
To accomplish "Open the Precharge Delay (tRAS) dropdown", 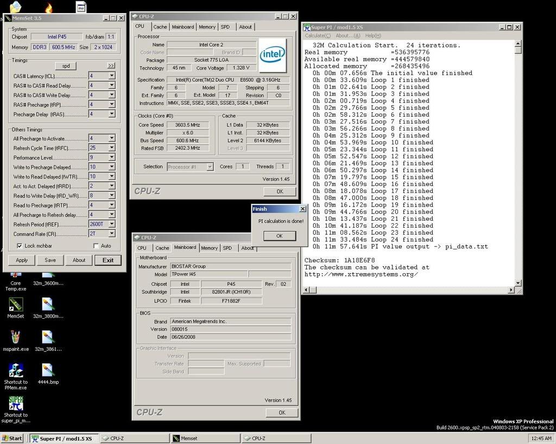I will 112,114.
